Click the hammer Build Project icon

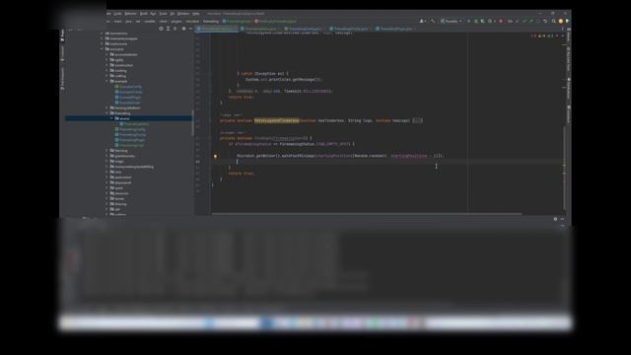point(433,21)
